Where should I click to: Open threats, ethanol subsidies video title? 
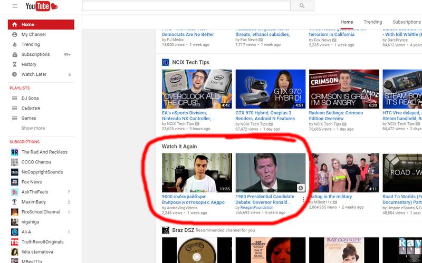263,34
